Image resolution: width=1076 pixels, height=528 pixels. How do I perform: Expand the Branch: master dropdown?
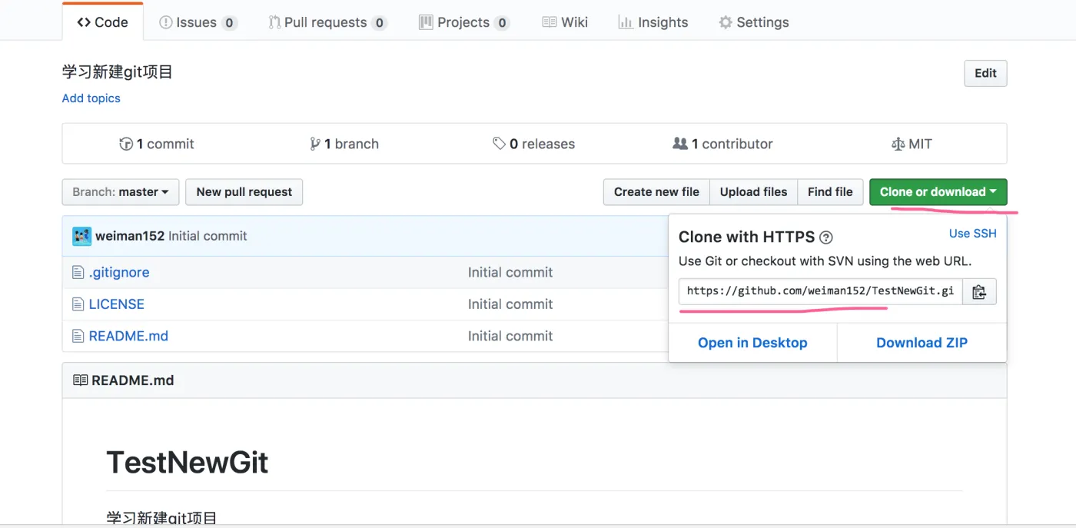tap(121, 192)
